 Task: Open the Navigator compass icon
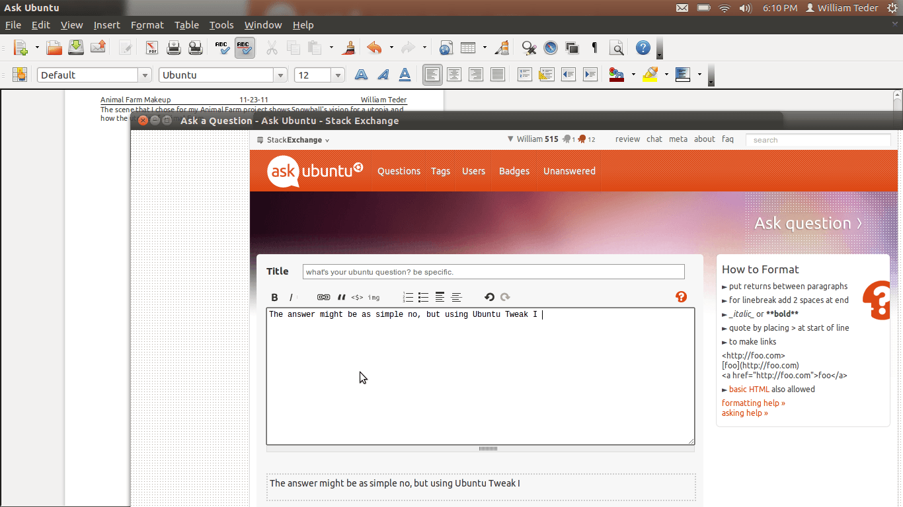point(551,48)
